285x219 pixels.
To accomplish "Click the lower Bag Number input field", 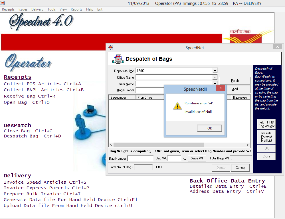I will 140,159.
